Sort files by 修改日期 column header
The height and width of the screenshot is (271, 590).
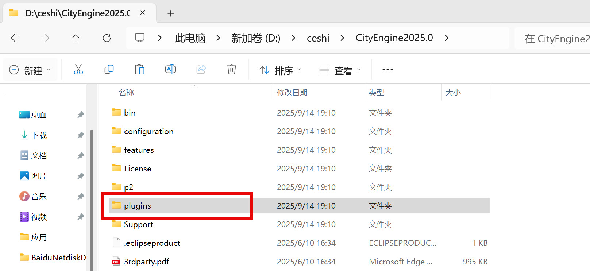[292, 93]
